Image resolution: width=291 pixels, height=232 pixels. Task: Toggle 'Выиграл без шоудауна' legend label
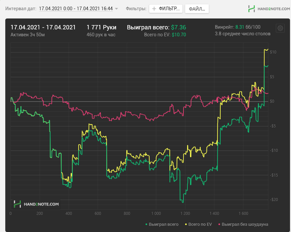tap(245, 225)
